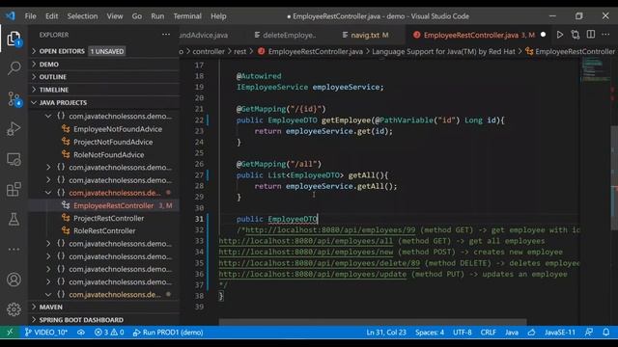Select RoleRestController class
Image resolution: width=618 pixels, height=347 pixels.
[104, 231]
